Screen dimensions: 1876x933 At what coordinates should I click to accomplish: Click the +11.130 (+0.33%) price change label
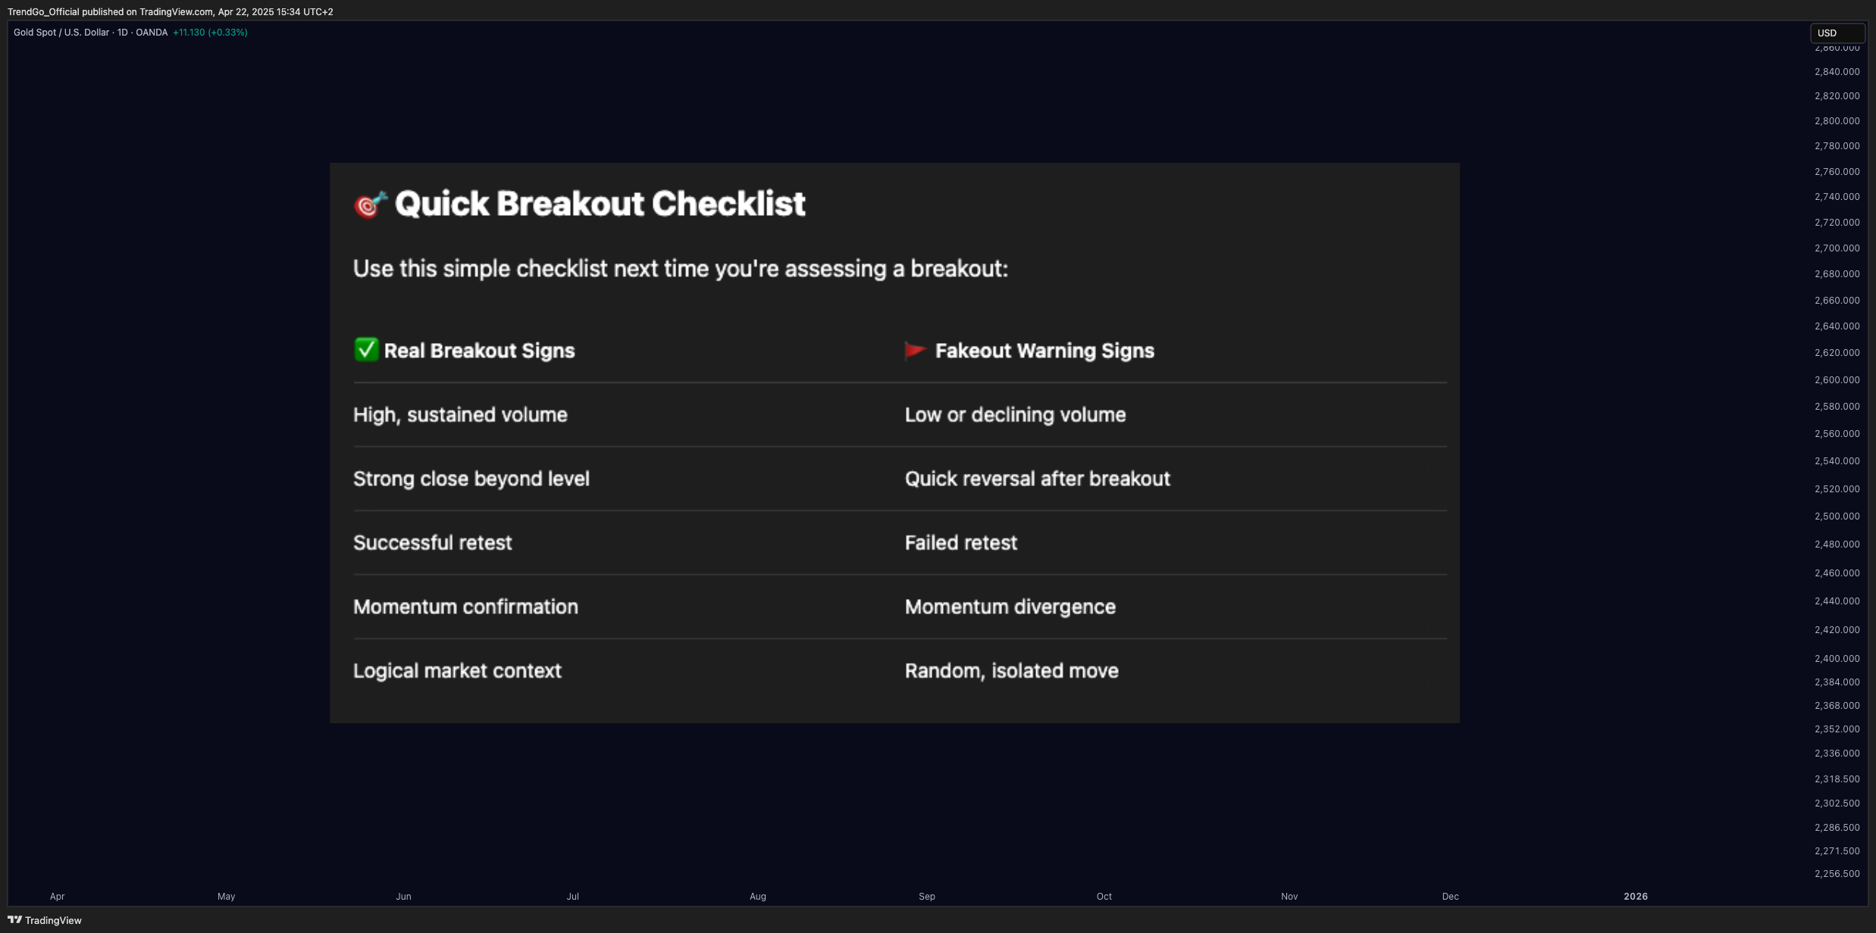tap(210, 32)
